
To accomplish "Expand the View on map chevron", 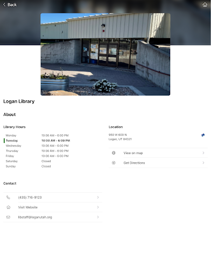I will click(203, 153).
